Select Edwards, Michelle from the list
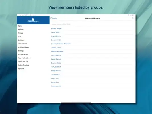 point(57,52)
